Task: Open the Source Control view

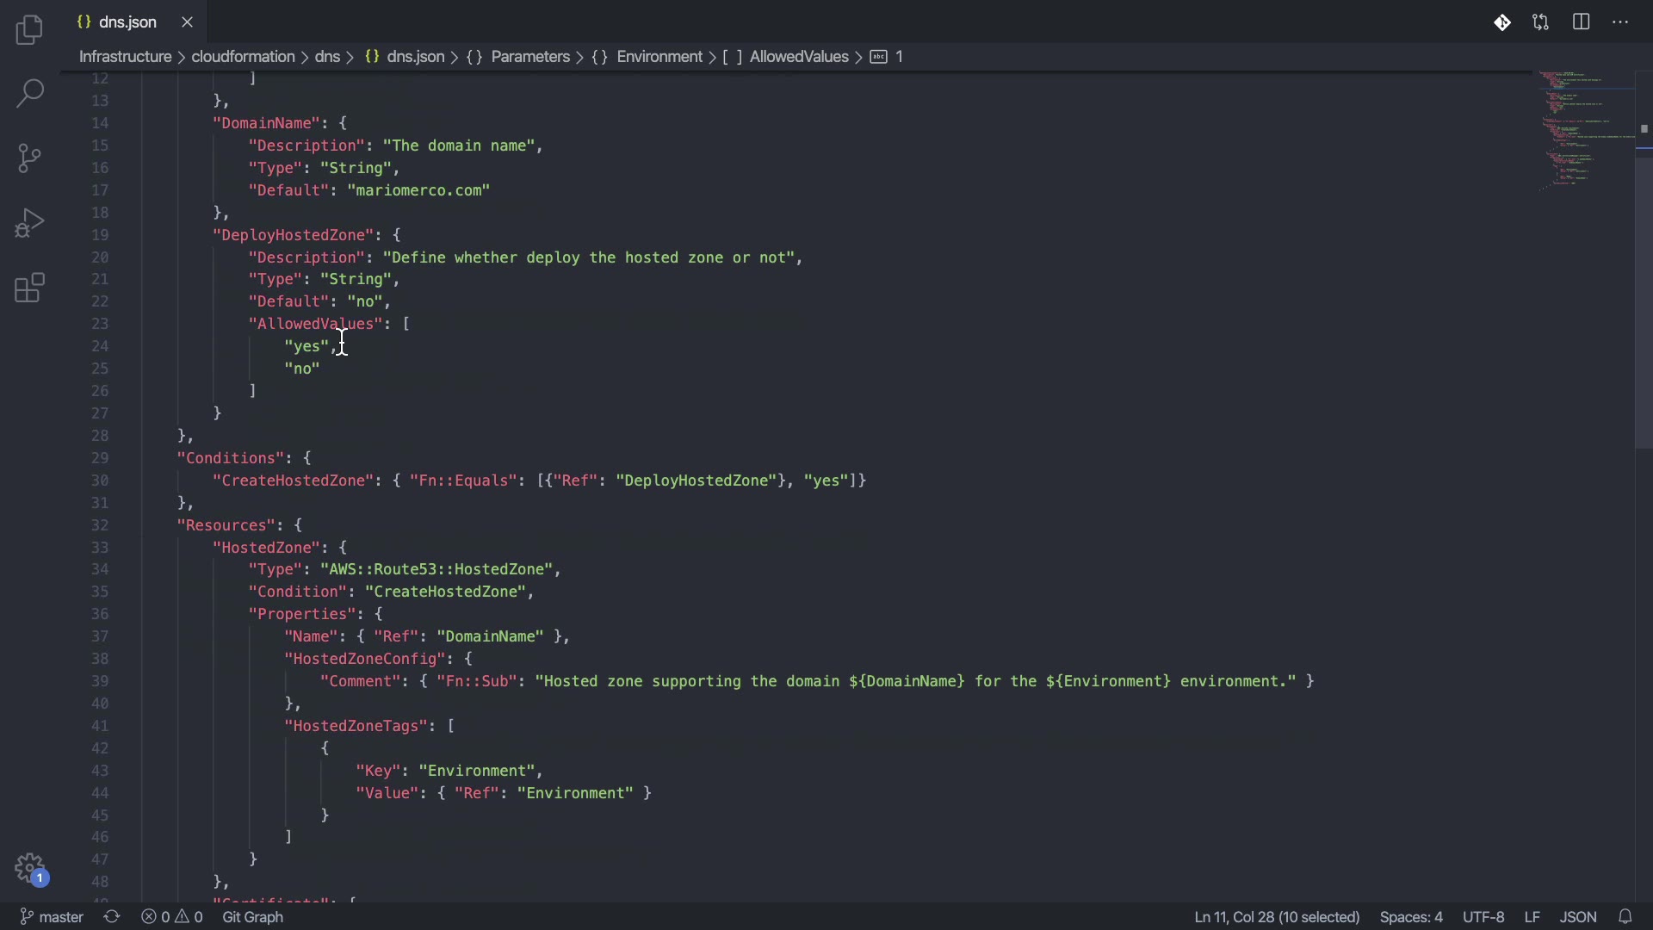Action: coord(29,158)
